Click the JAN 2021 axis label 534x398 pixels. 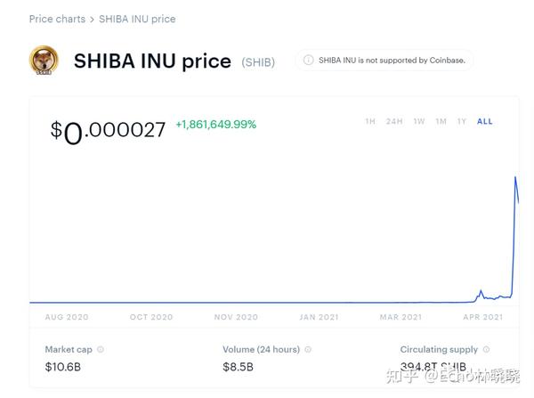click(319, 317)
